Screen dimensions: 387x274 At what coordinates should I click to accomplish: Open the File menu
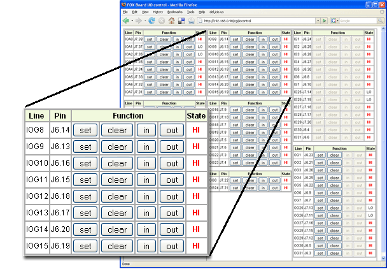point(125,12)
